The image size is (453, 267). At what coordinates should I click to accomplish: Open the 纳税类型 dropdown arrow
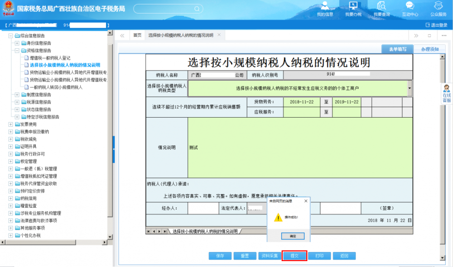click(x=410, y=88)
